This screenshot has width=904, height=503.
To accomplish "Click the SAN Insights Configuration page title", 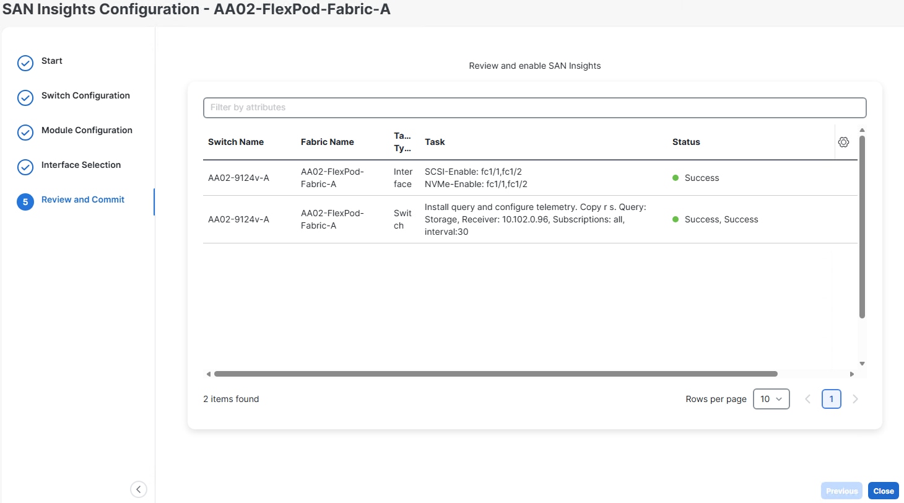I will 197,9.
